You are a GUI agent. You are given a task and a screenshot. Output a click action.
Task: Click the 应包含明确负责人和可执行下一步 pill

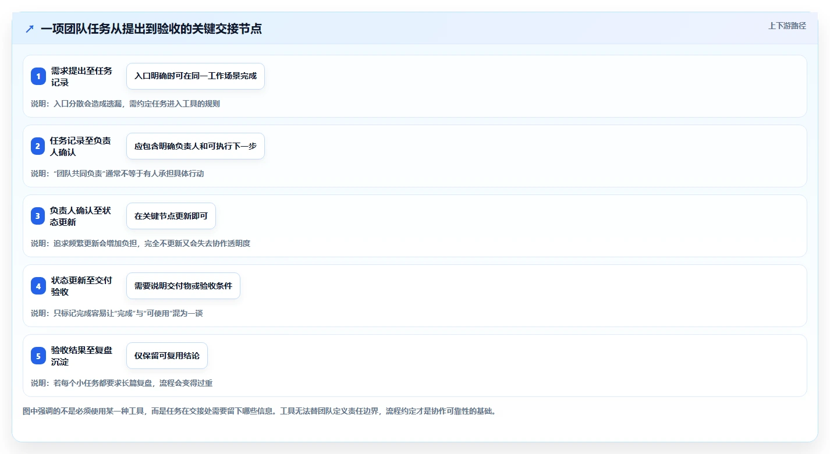(x=196, y=146)
